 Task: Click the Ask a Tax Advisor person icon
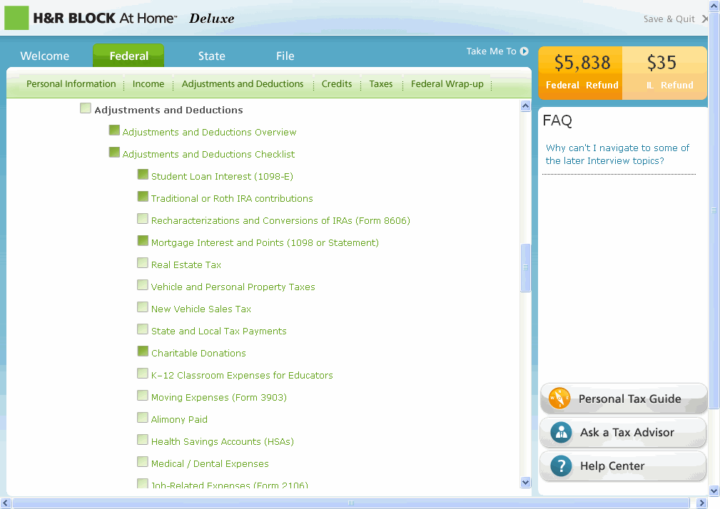(561, 432)
